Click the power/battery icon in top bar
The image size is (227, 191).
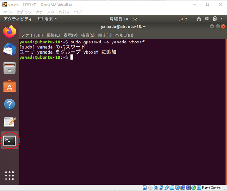click(x=215, y=19)
